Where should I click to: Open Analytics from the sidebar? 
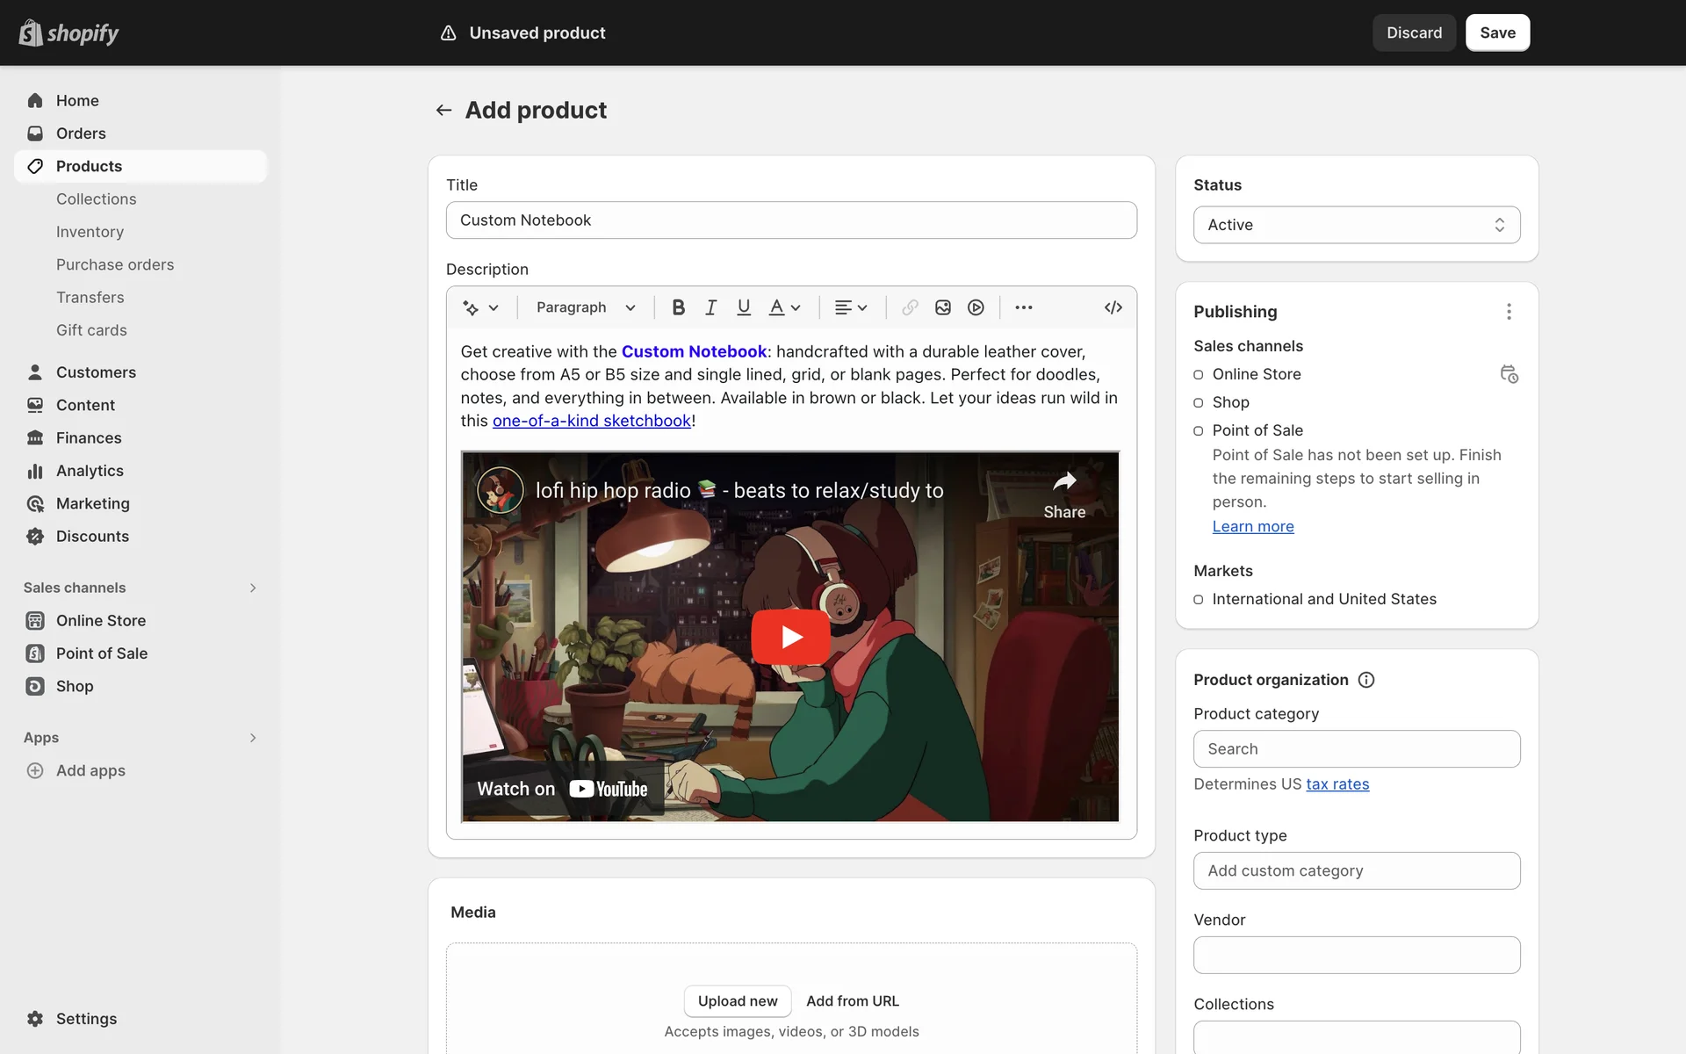[x=90, y=471]
